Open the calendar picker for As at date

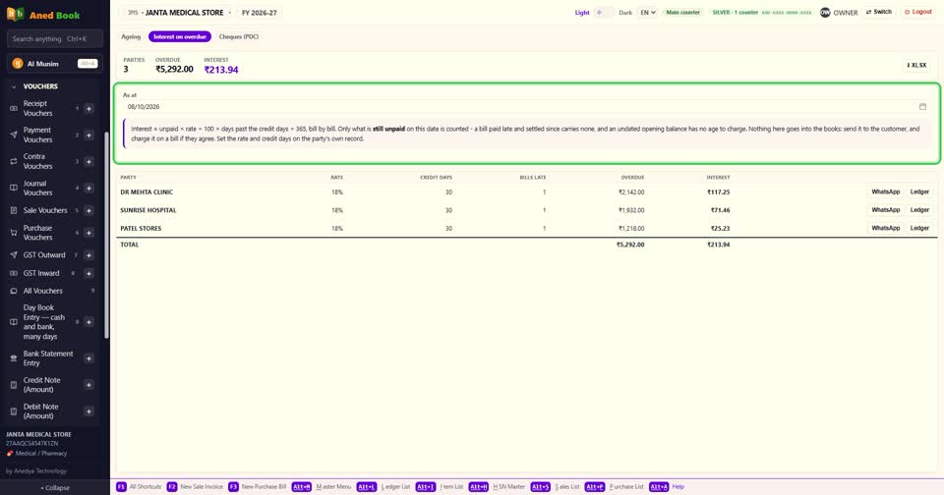click(x=922, y=106)
